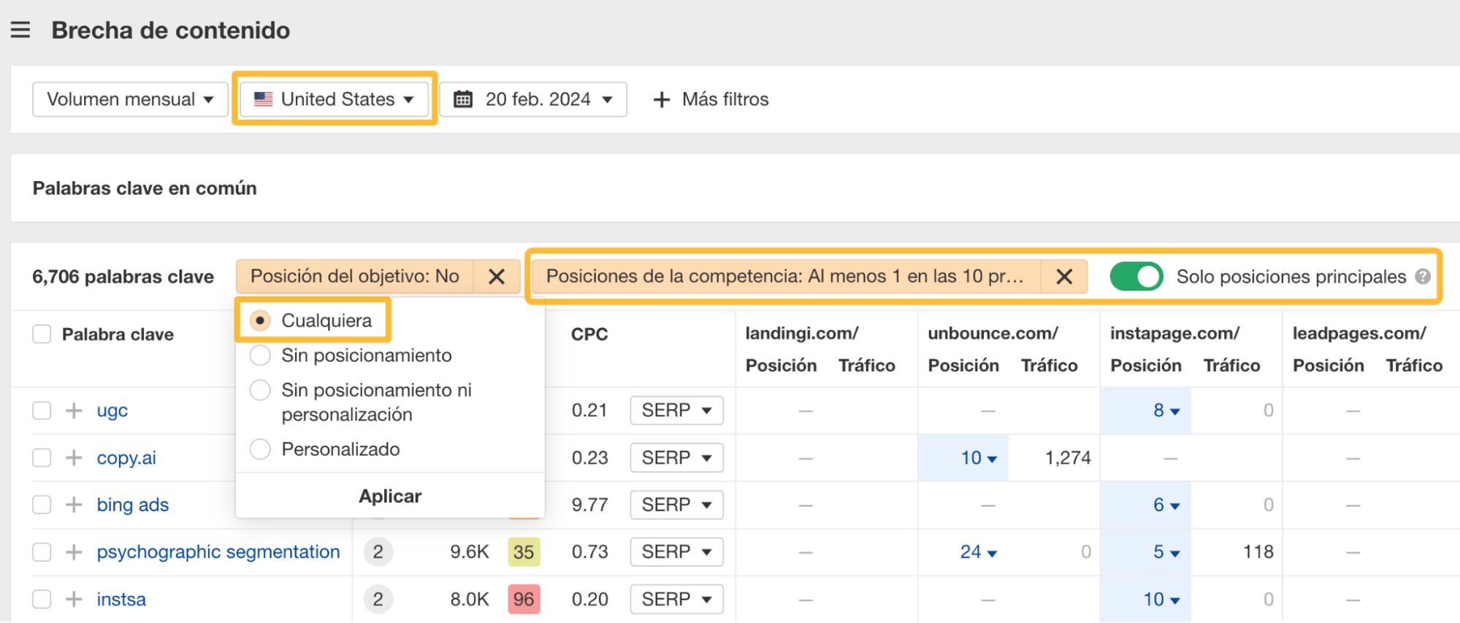Image resolution: width=1460 pixels, height=623 pixels.
Task: Sort by the CPC column header
Action: (589, 335)
